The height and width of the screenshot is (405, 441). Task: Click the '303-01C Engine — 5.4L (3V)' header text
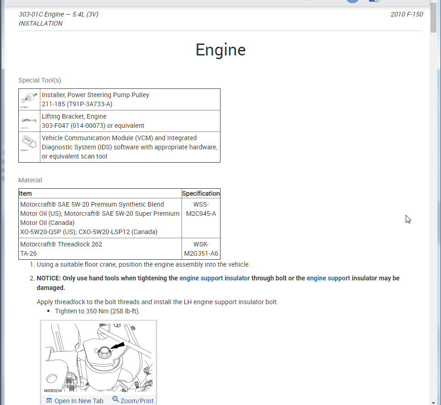click(59, 14)
